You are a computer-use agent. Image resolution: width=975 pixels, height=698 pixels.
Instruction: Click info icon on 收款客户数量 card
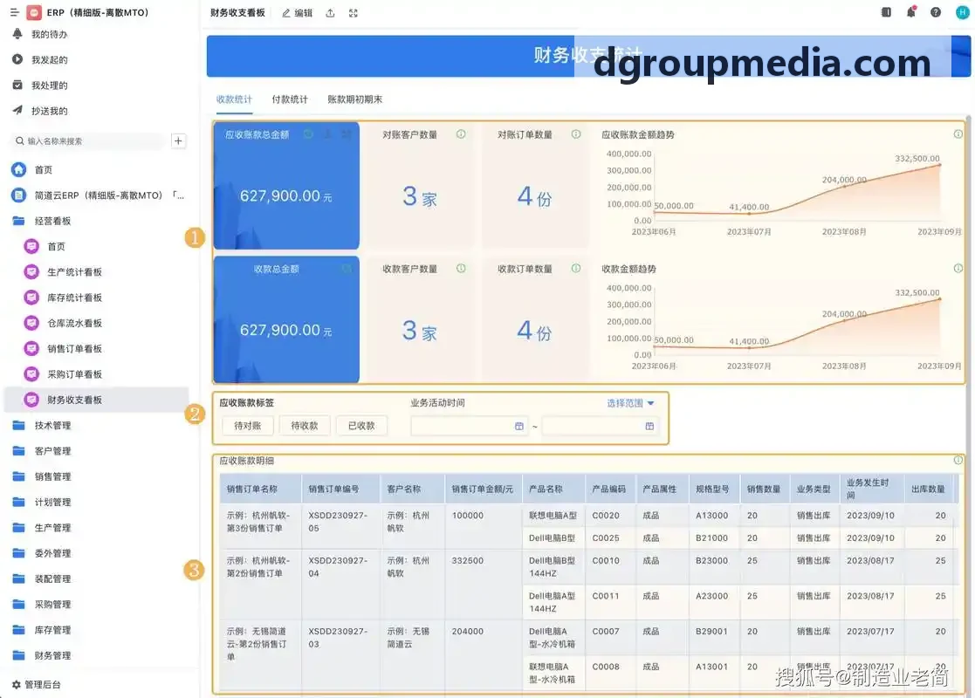point(461,269)
